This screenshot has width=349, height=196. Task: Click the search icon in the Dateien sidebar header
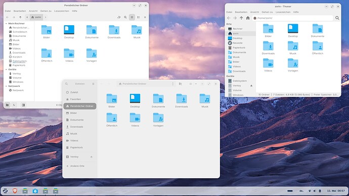[x=66, y=84]
